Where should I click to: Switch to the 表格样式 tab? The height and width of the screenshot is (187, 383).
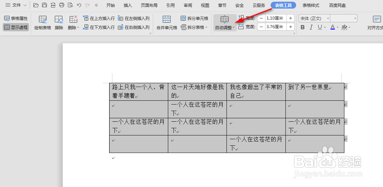[x=311, y=5]
